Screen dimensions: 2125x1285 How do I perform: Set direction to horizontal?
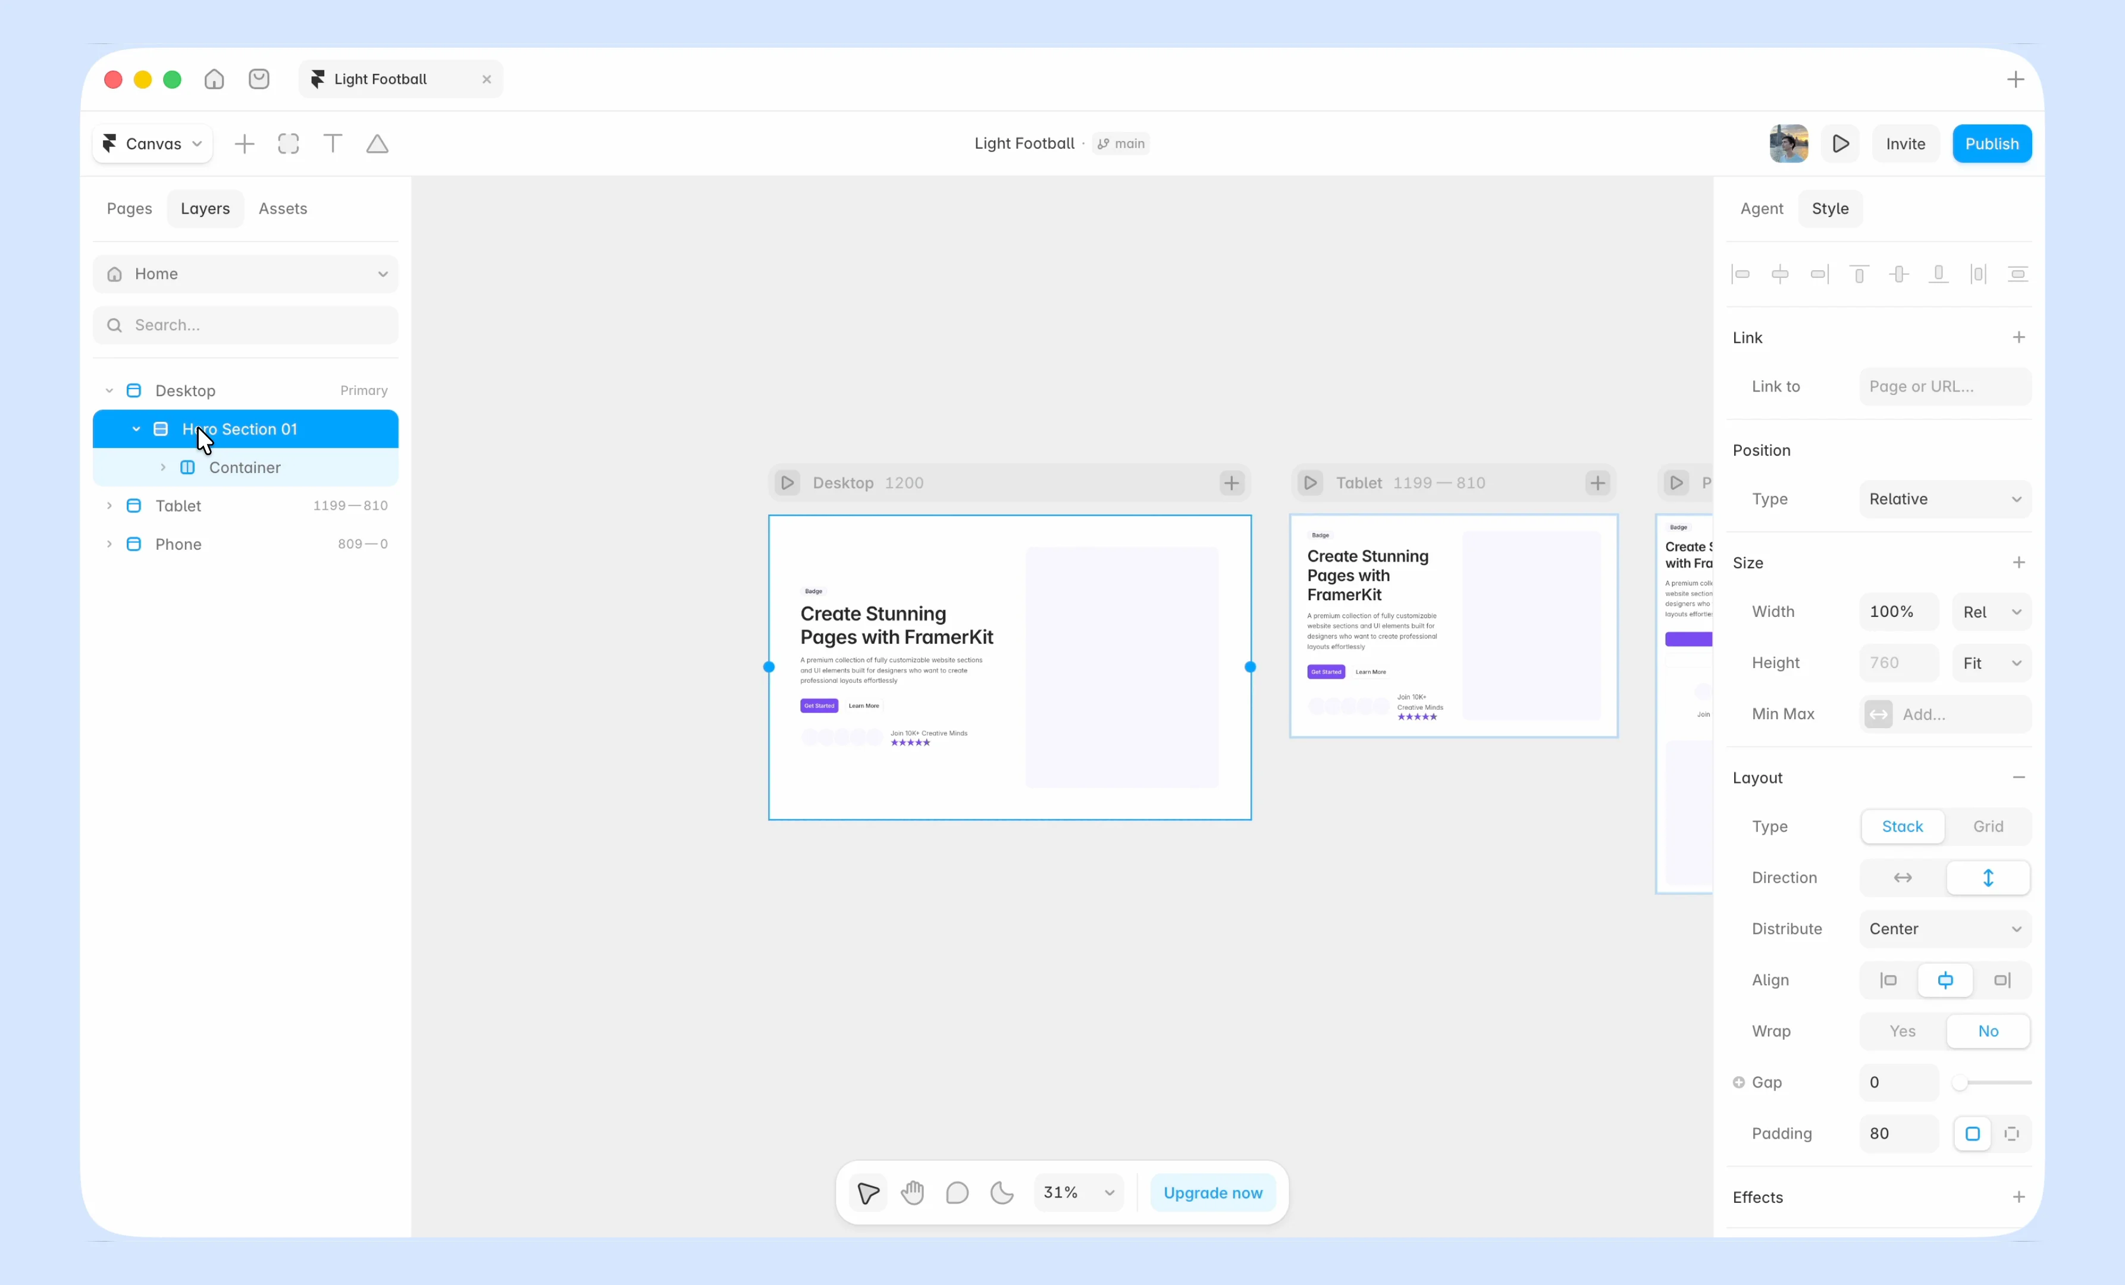tap(1903, 878)
